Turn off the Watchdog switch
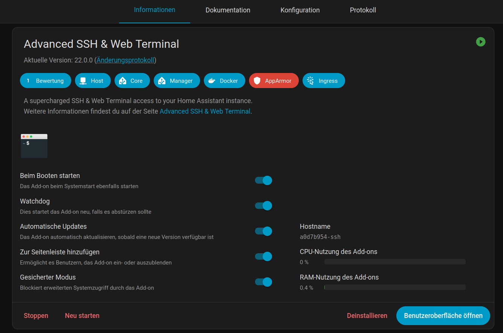 click(x=263, y=206)
